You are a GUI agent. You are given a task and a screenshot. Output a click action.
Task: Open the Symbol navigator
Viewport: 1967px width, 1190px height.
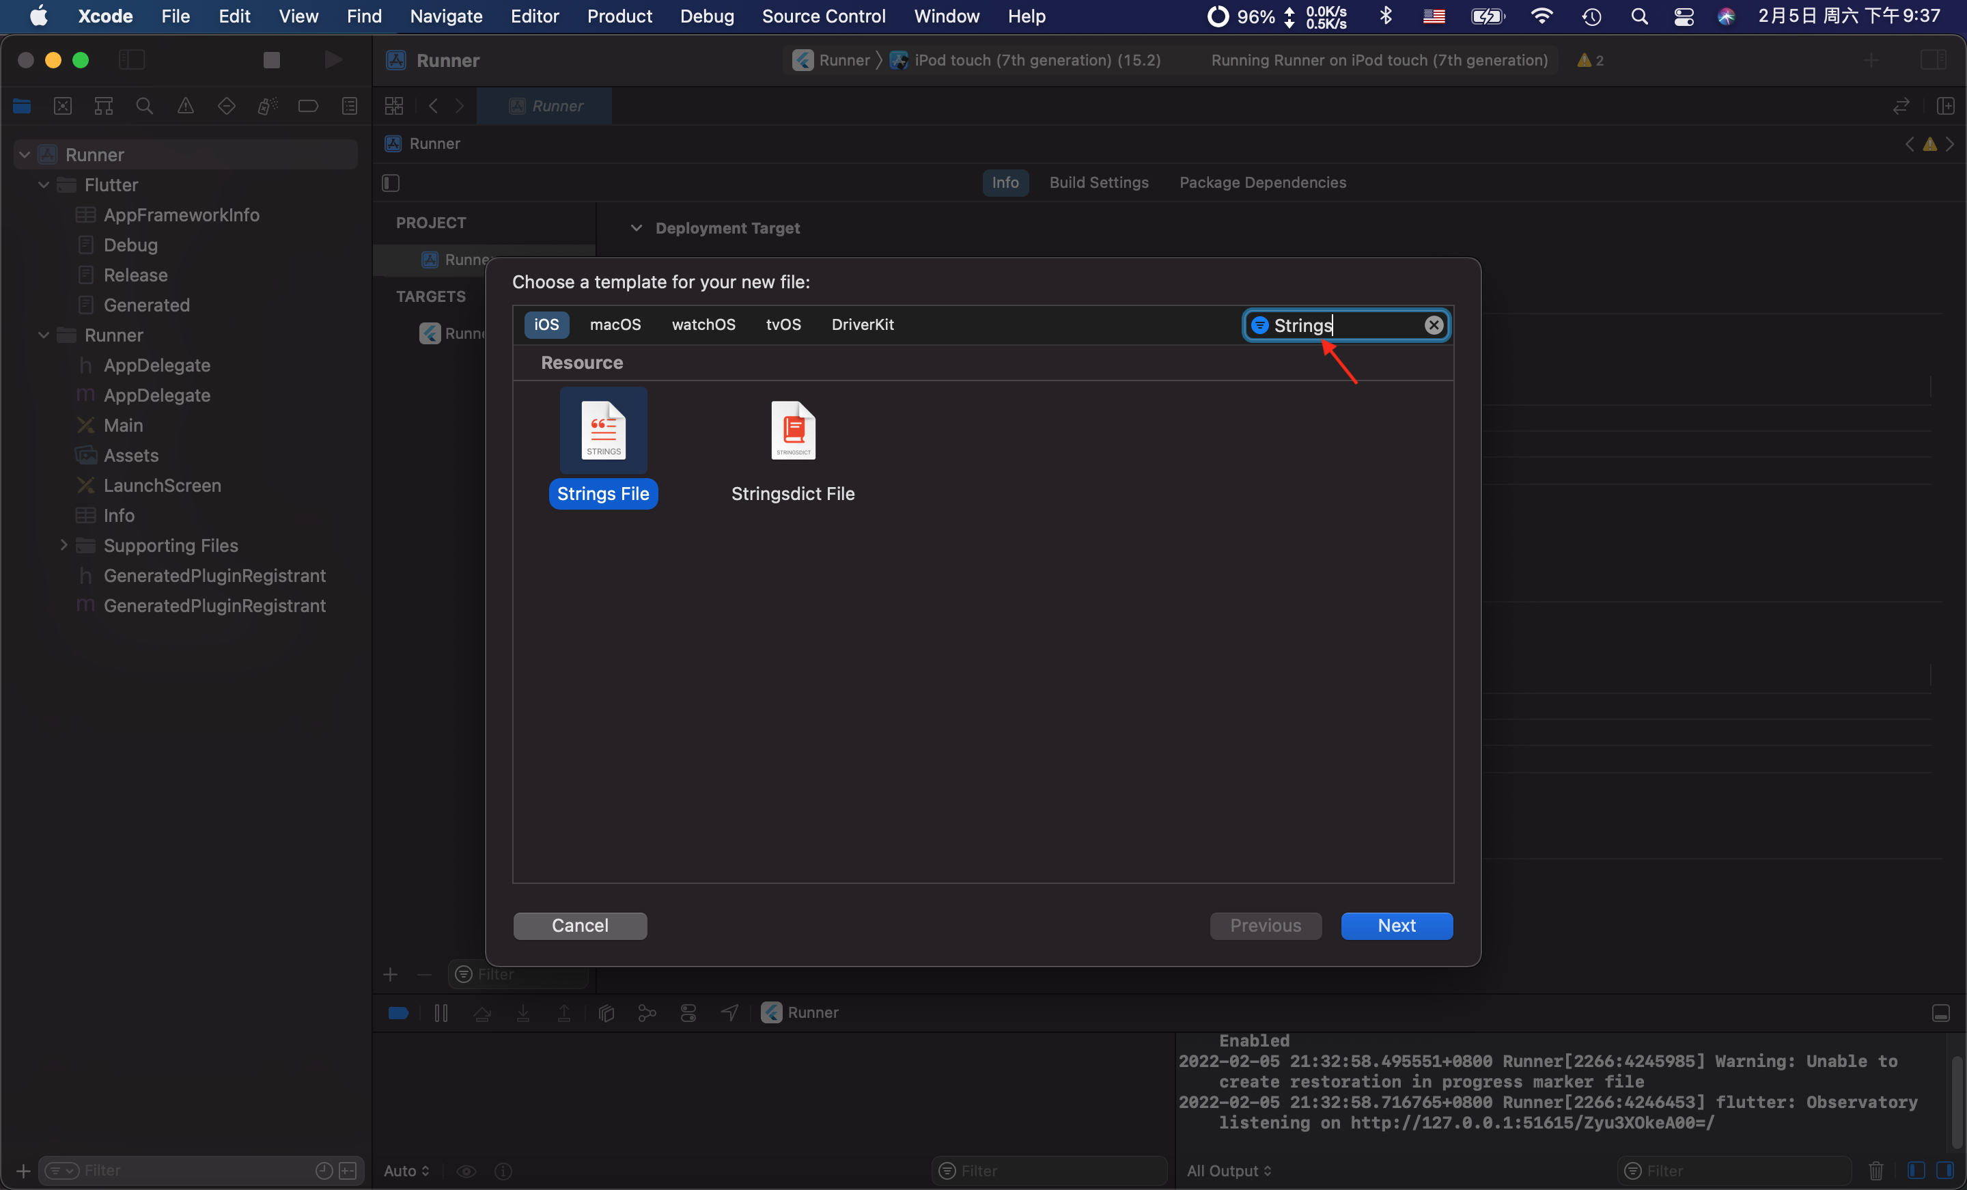tap(104, 106)
